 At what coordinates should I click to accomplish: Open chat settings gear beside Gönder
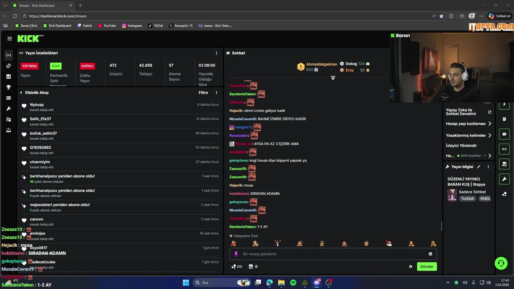[x=410, y=267]
